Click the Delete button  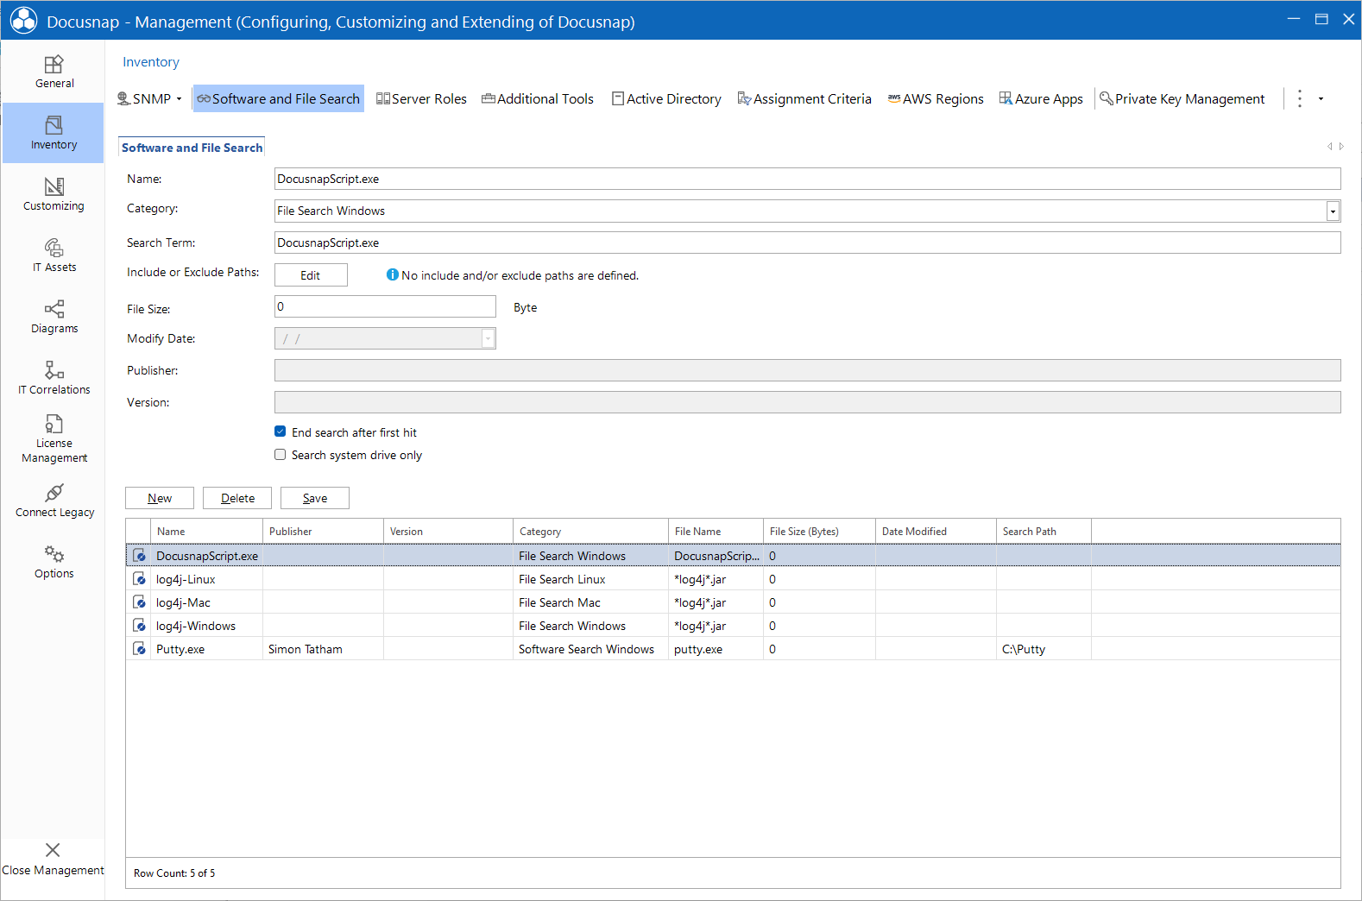point(237,498)
